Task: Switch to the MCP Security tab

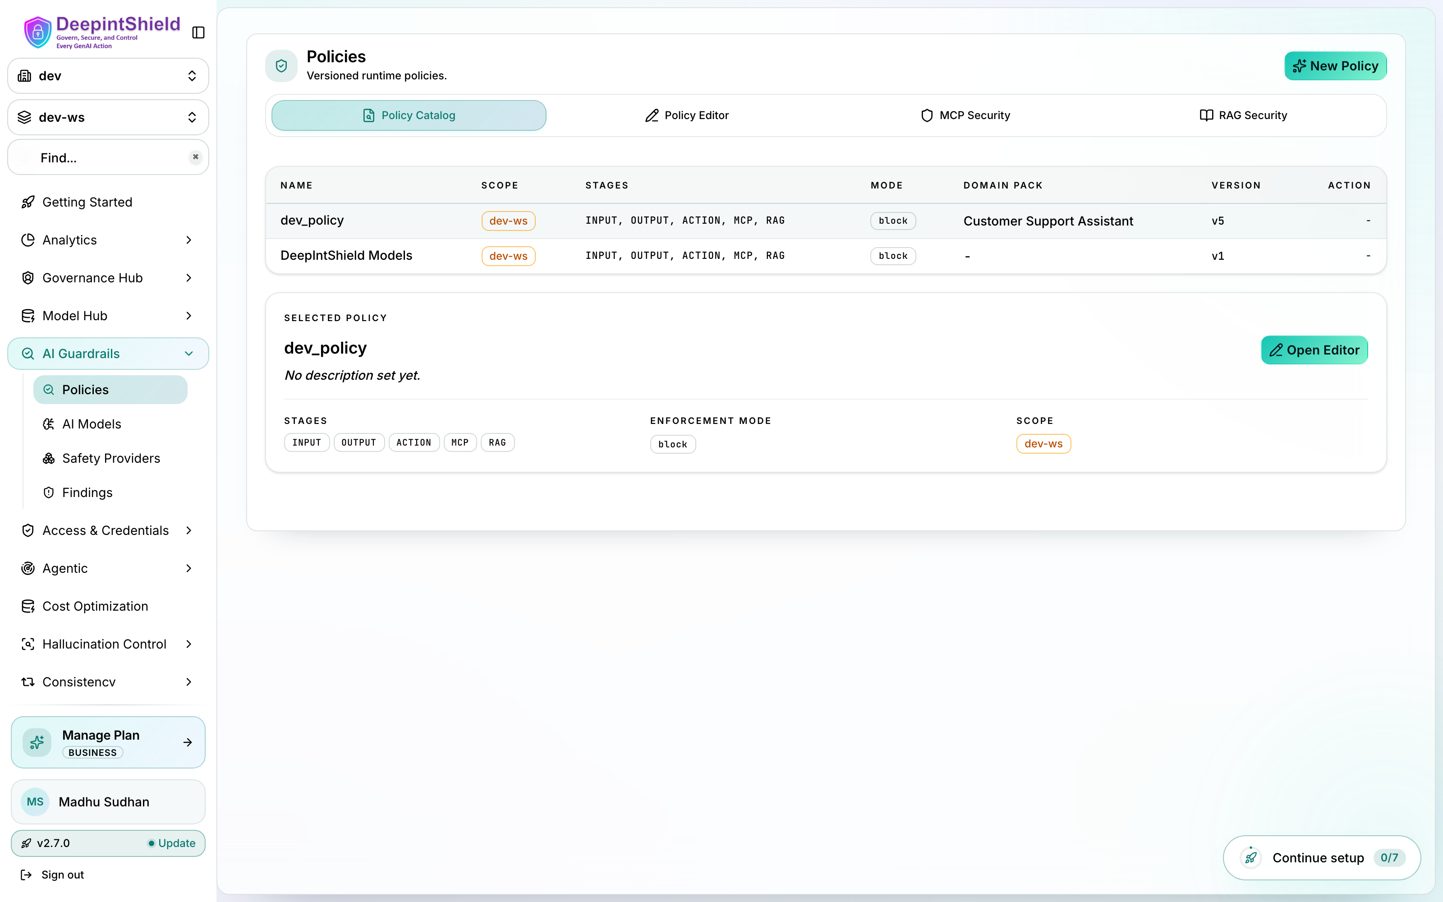Action: (x=965, y=115)
